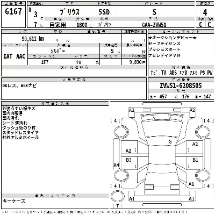Click the body type 5SD
The image size is (215, 215).
[104, 12]
